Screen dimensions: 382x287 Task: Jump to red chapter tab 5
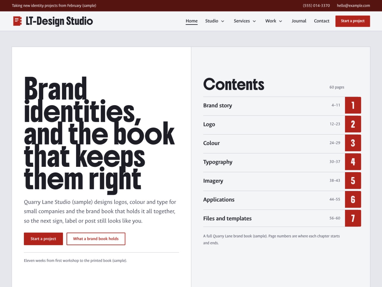pos(353,180)
